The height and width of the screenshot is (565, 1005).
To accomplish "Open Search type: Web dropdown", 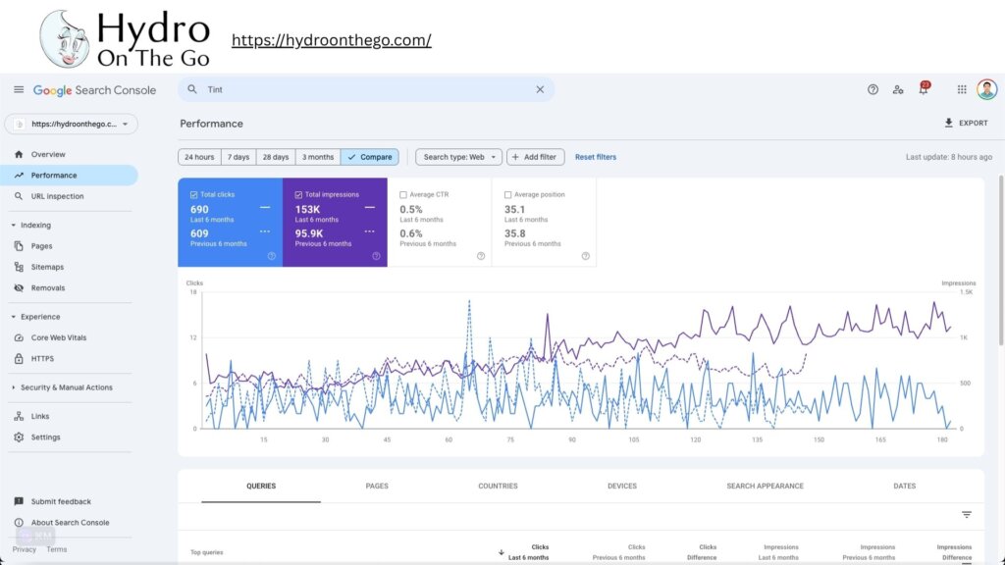I will coord(459,157).
